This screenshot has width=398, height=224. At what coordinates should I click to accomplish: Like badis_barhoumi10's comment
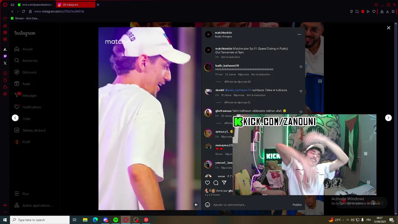pos(301,67)
